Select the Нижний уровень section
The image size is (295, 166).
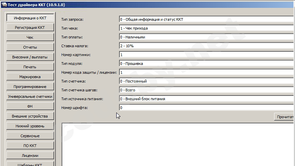tap(30, 126)
